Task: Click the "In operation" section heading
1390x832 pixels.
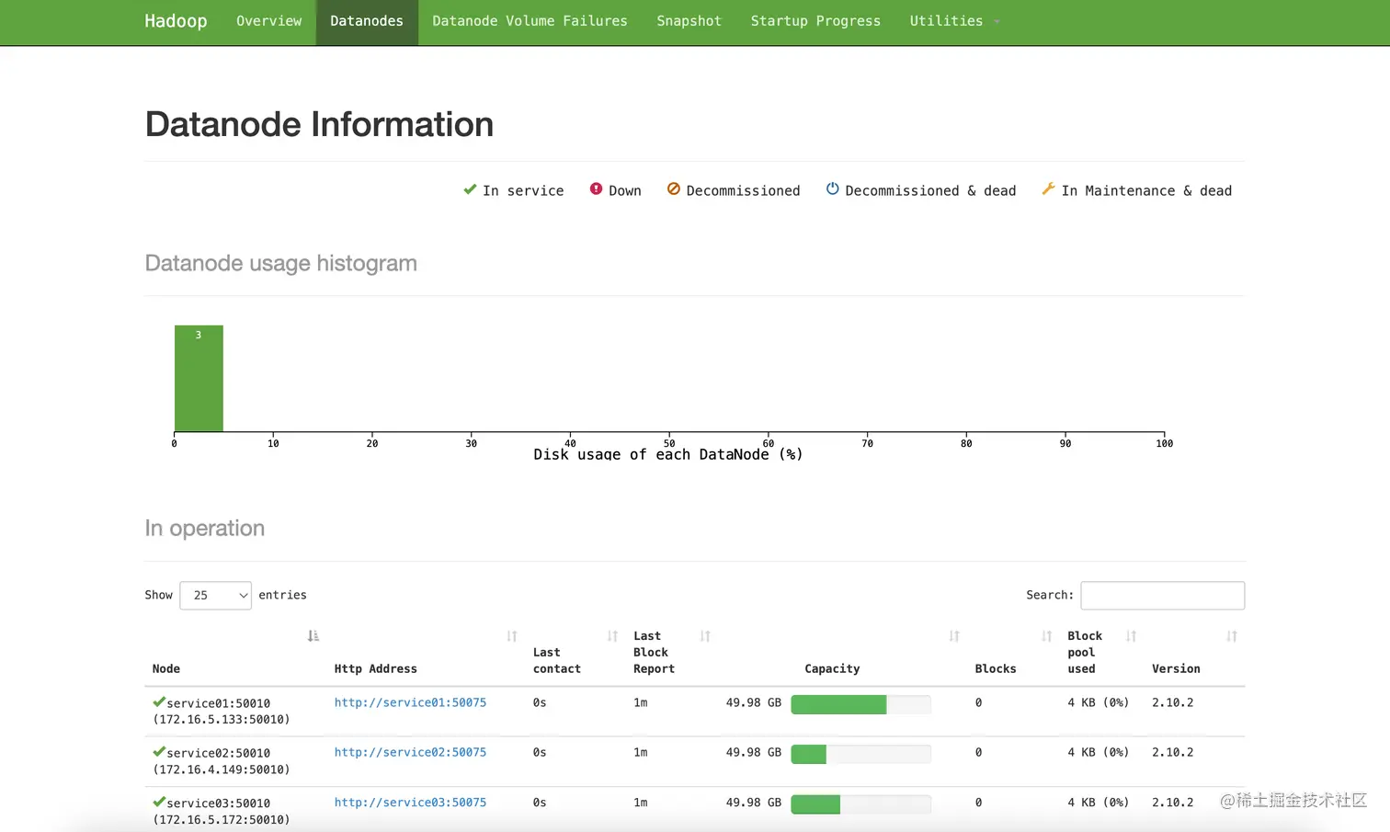Action: 205,529
